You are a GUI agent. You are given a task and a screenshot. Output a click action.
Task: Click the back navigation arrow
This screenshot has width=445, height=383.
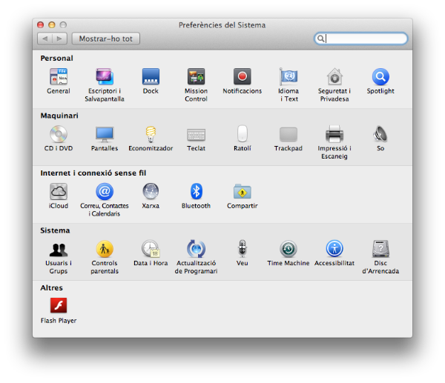tap(44, 39)
